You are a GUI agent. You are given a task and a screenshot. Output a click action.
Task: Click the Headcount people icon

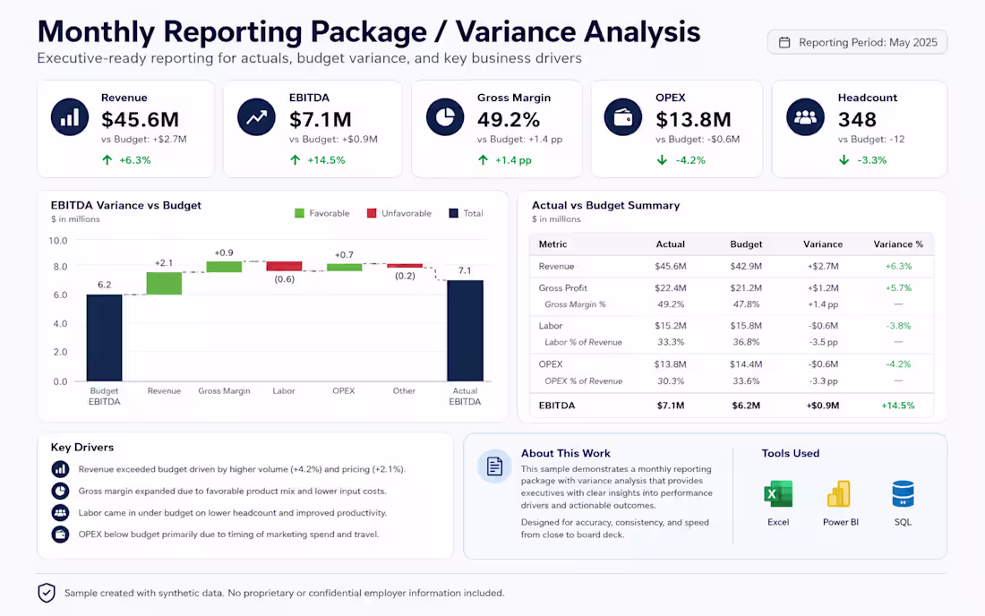pos(805,116)
